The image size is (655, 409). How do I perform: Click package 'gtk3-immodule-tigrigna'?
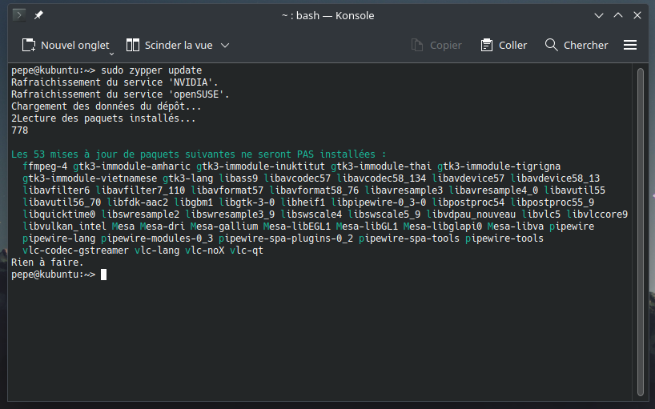point(499,166)
